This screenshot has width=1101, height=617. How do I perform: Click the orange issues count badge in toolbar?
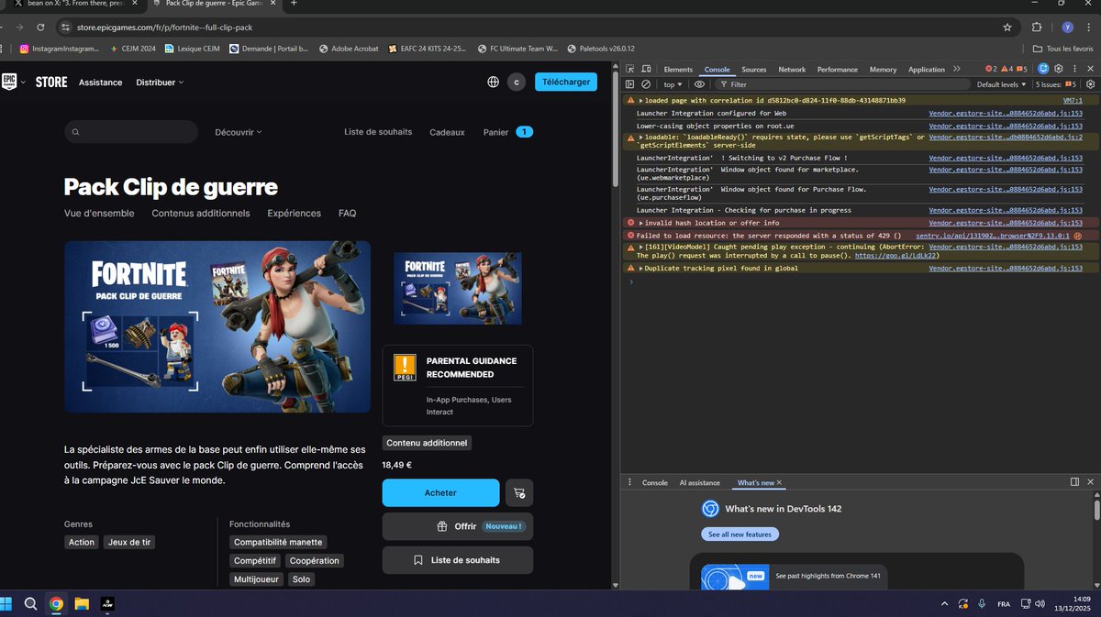(1022, 69)
